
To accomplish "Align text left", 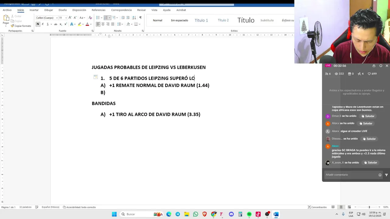I will coord(98,24).
